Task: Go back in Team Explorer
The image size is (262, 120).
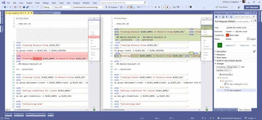Action: click(216, 17)
